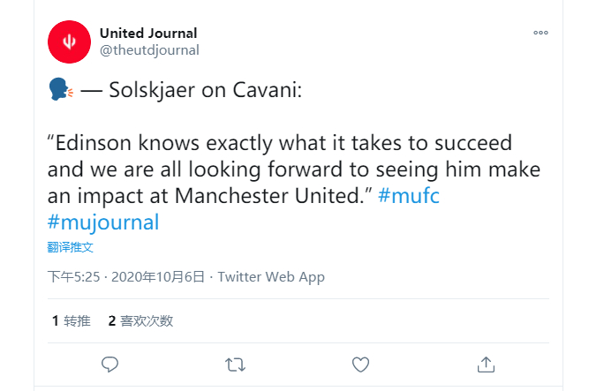Click the reply speech bubble icon
This screenshot has width=589, height=391.
[x=109, y=365]
